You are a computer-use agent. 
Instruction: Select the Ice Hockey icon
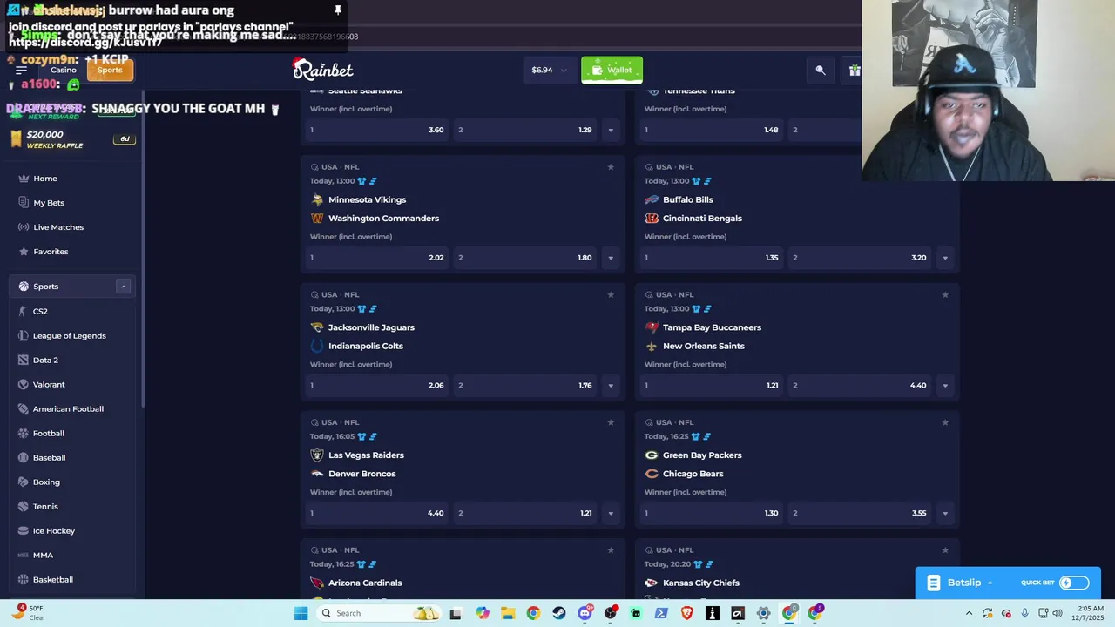24,530
